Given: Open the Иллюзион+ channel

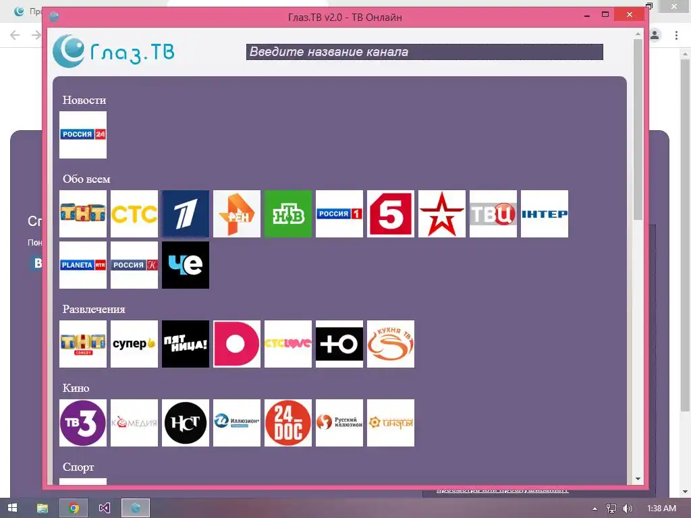Looking at the screenshot, I should [x=237, y=423].
